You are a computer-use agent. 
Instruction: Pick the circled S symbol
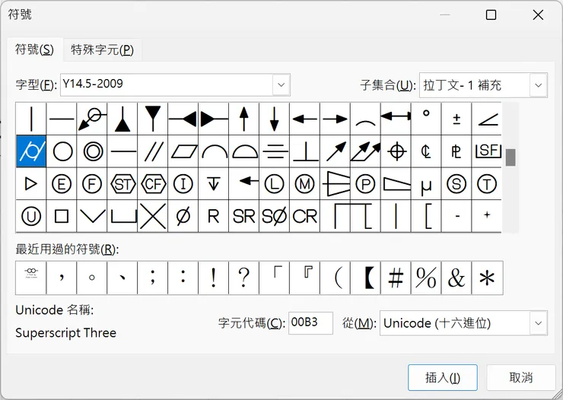coord(456,184)
